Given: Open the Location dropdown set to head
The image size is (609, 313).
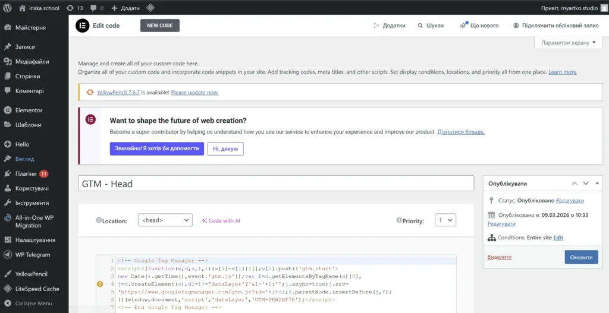Looking at the screenshot, I should coord(165,220).
